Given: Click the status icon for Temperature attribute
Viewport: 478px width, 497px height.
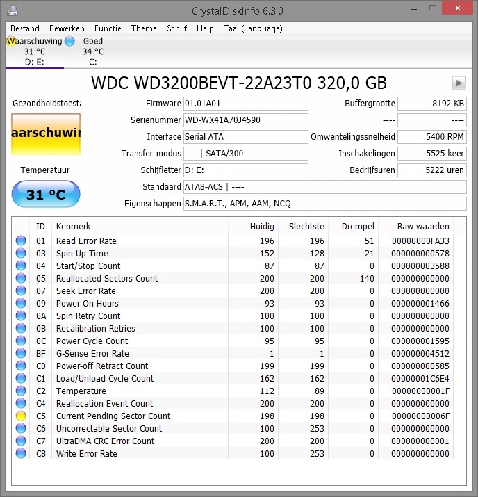Looking at the screenshot, I should click(x=21, y=391).
